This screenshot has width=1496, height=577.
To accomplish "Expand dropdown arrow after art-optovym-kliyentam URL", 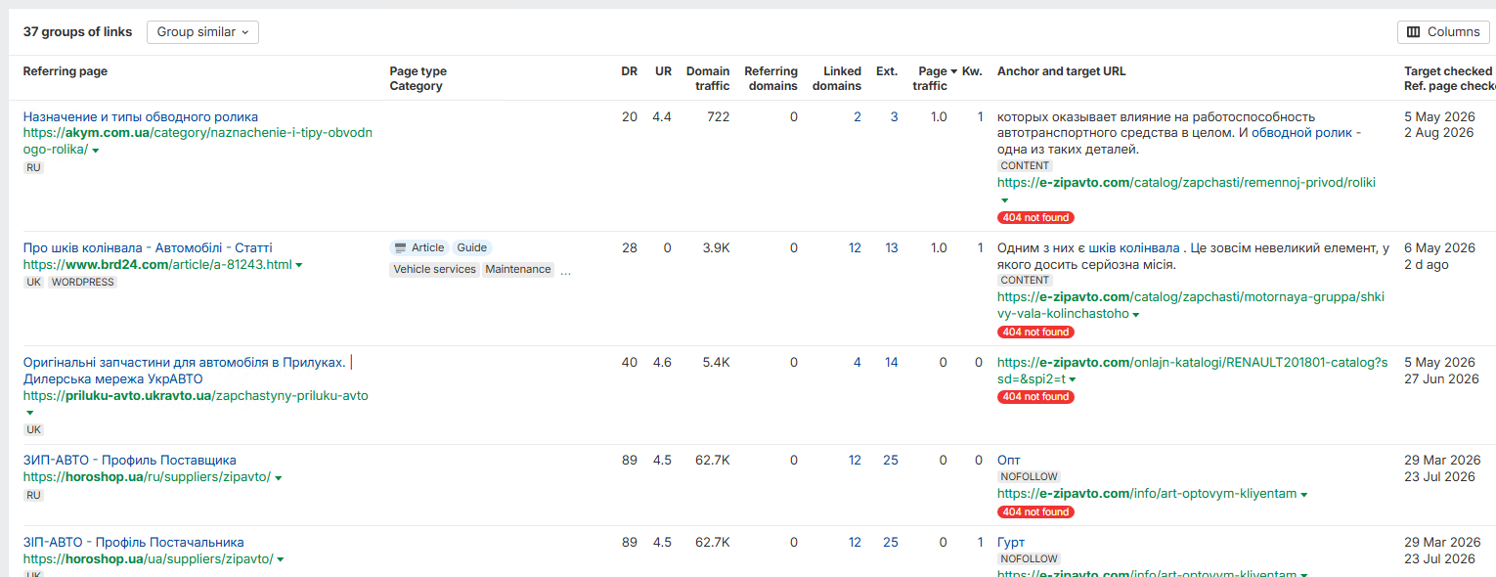I will [1305, 495].
